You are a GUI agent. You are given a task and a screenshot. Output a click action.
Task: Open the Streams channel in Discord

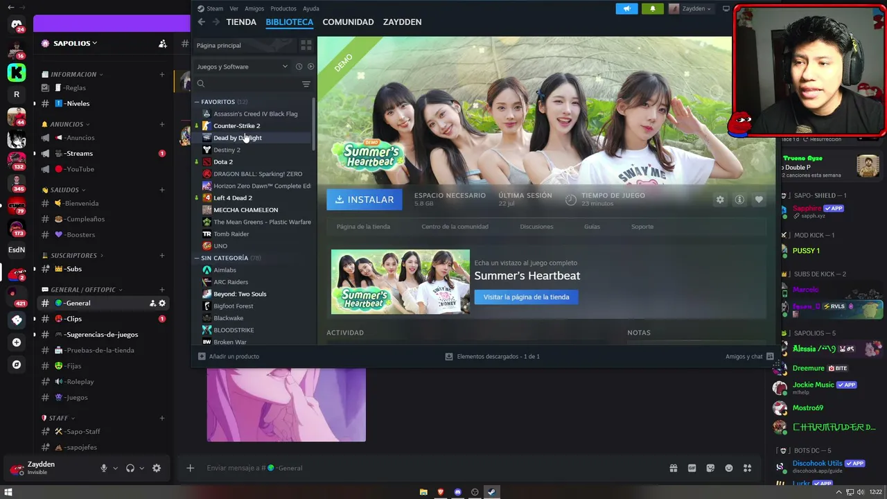(103, 153)
